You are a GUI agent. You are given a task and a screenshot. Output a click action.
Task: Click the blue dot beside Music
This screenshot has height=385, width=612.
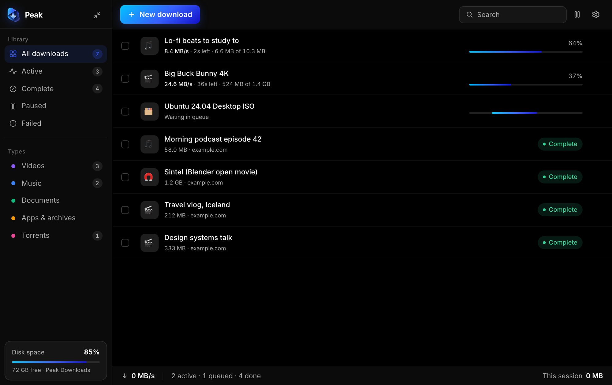click(13, 183)
